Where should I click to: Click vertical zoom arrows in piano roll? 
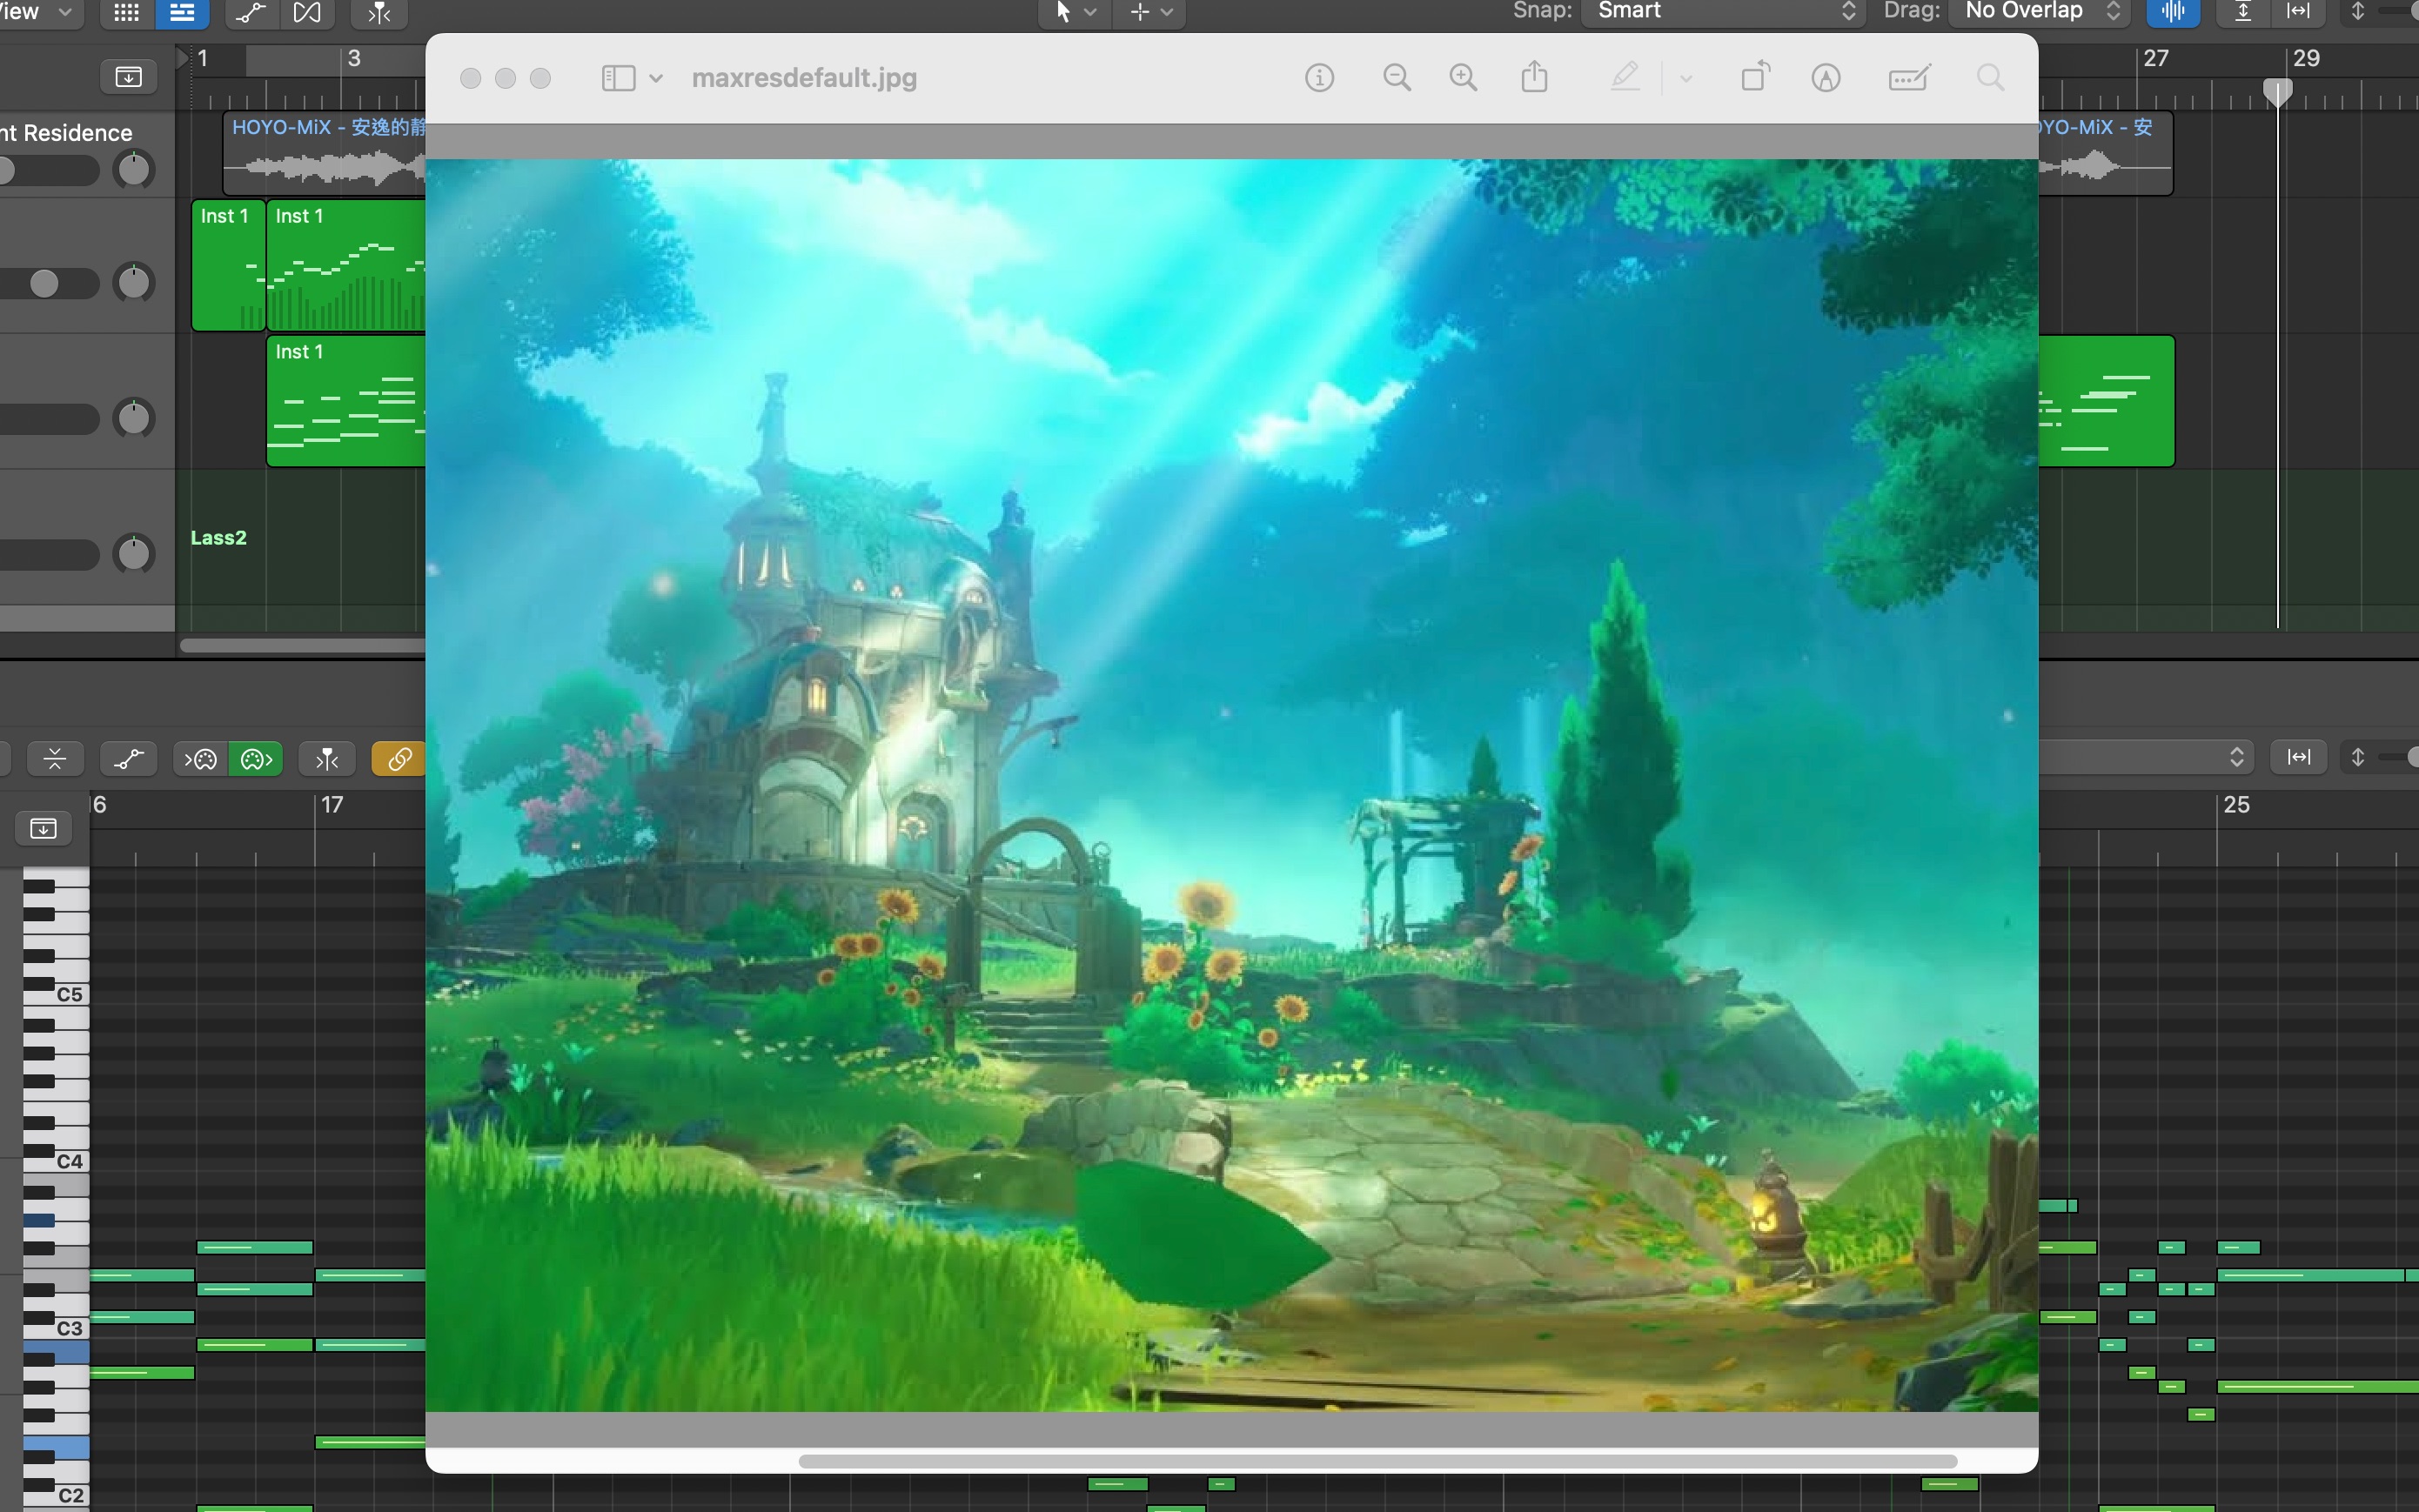coord(2357,757)
